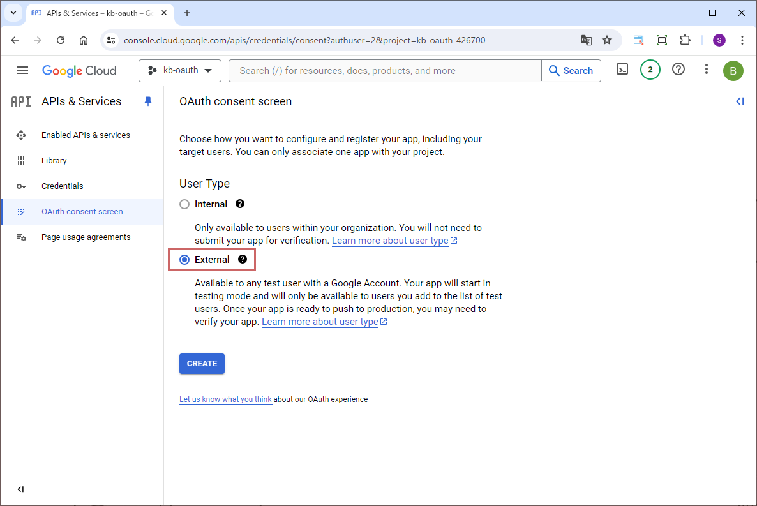This screenshot has width=757, height=506.
Task: Activate Cloud Shell terminal icon
Action: pyautogui.click(x=622, y=70)
